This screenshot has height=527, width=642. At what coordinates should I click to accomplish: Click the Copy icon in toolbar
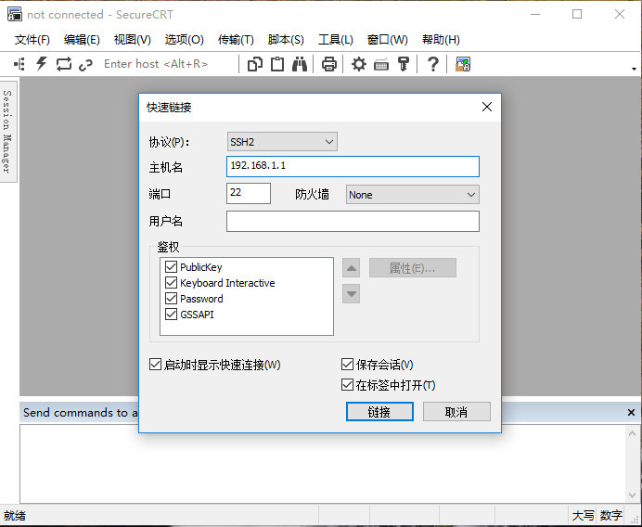(255, 64)
